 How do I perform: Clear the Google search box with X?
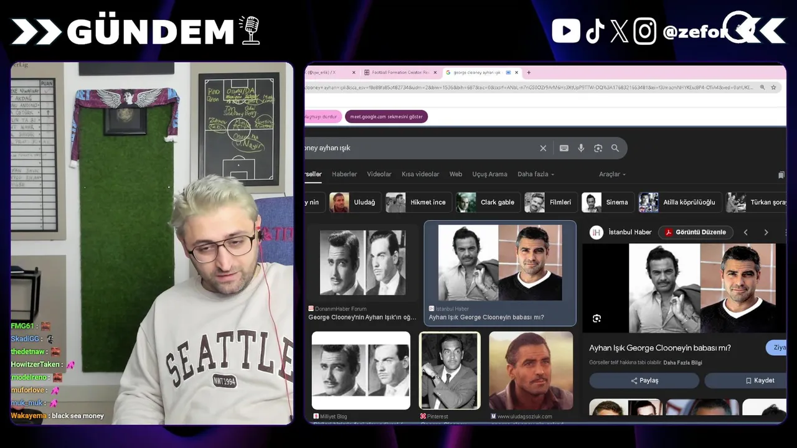point(543,148)
